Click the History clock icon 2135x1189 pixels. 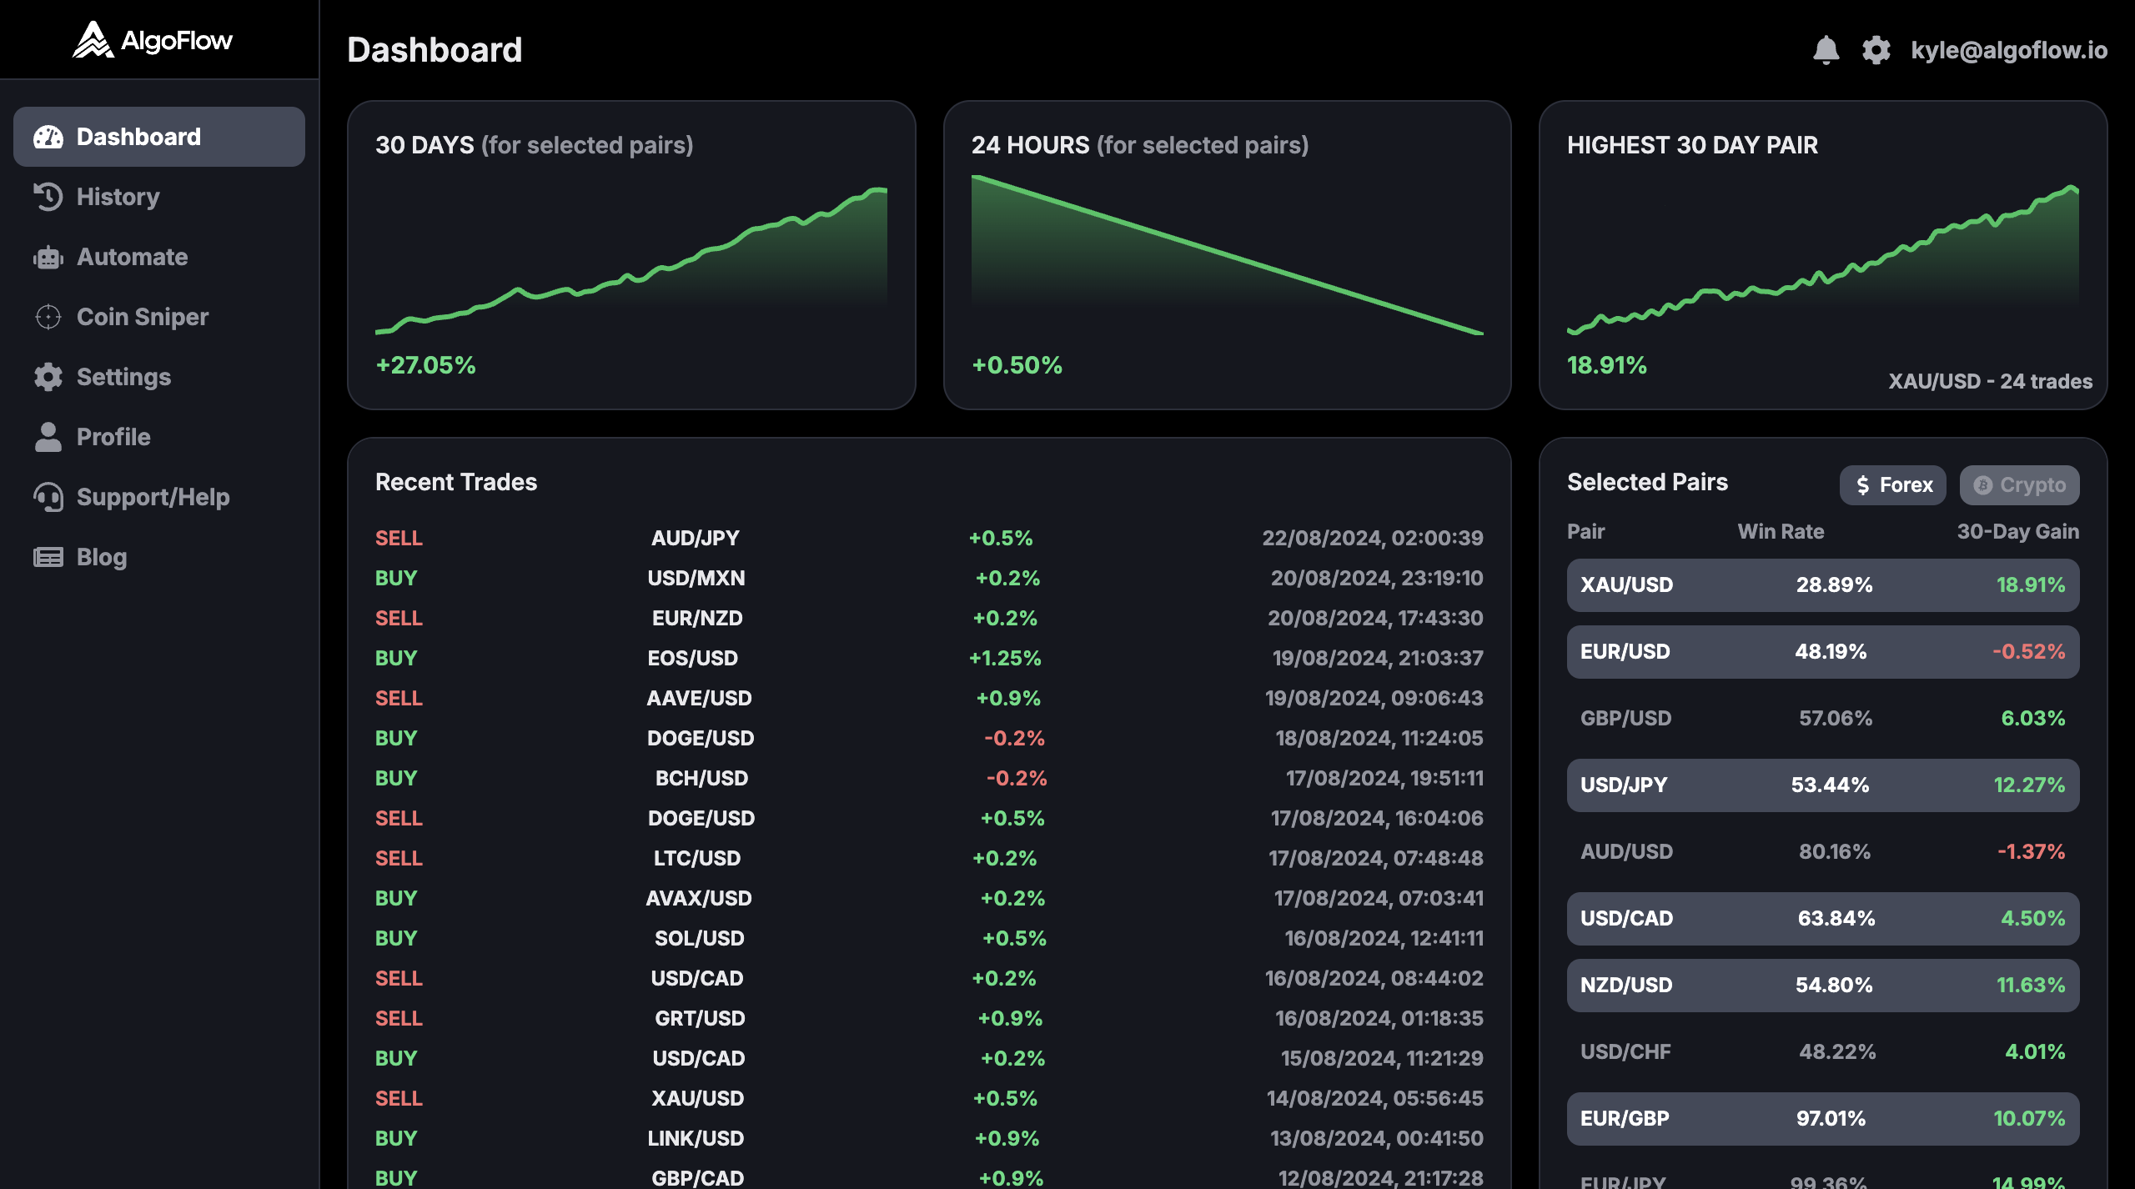48,197
